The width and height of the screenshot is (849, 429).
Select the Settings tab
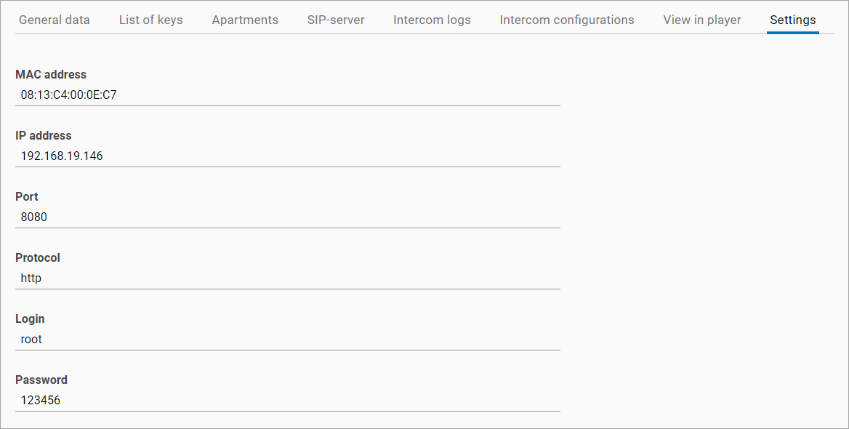point(793,20)
